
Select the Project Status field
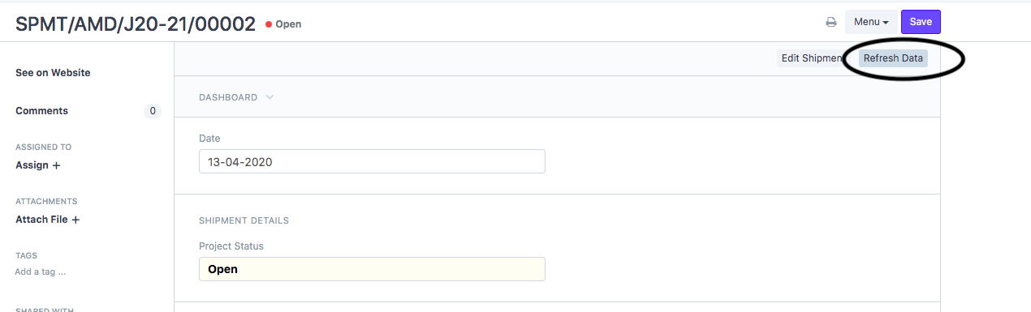[x=372, y=269]
